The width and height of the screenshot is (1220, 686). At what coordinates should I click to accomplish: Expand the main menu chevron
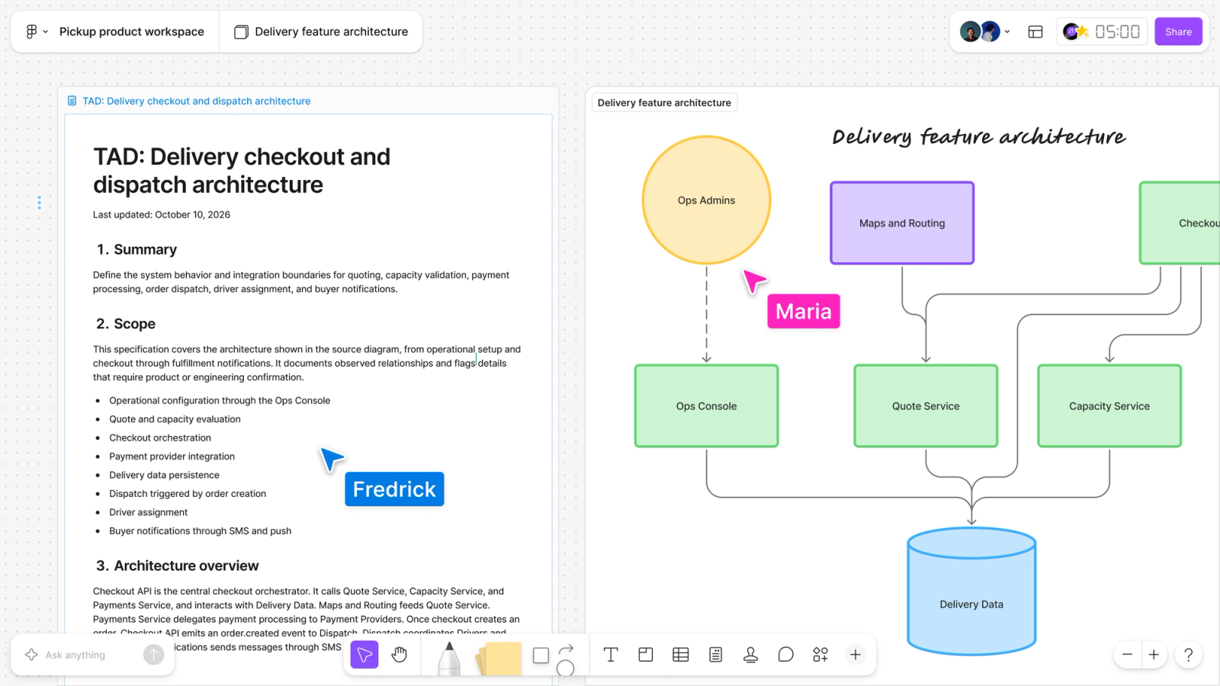coord(46,32)
